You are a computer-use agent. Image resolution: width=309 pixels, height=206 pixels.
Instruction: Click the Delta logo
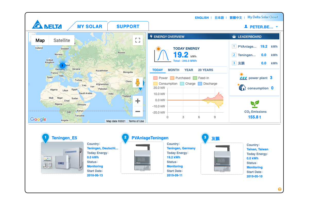tap(47, 25)
